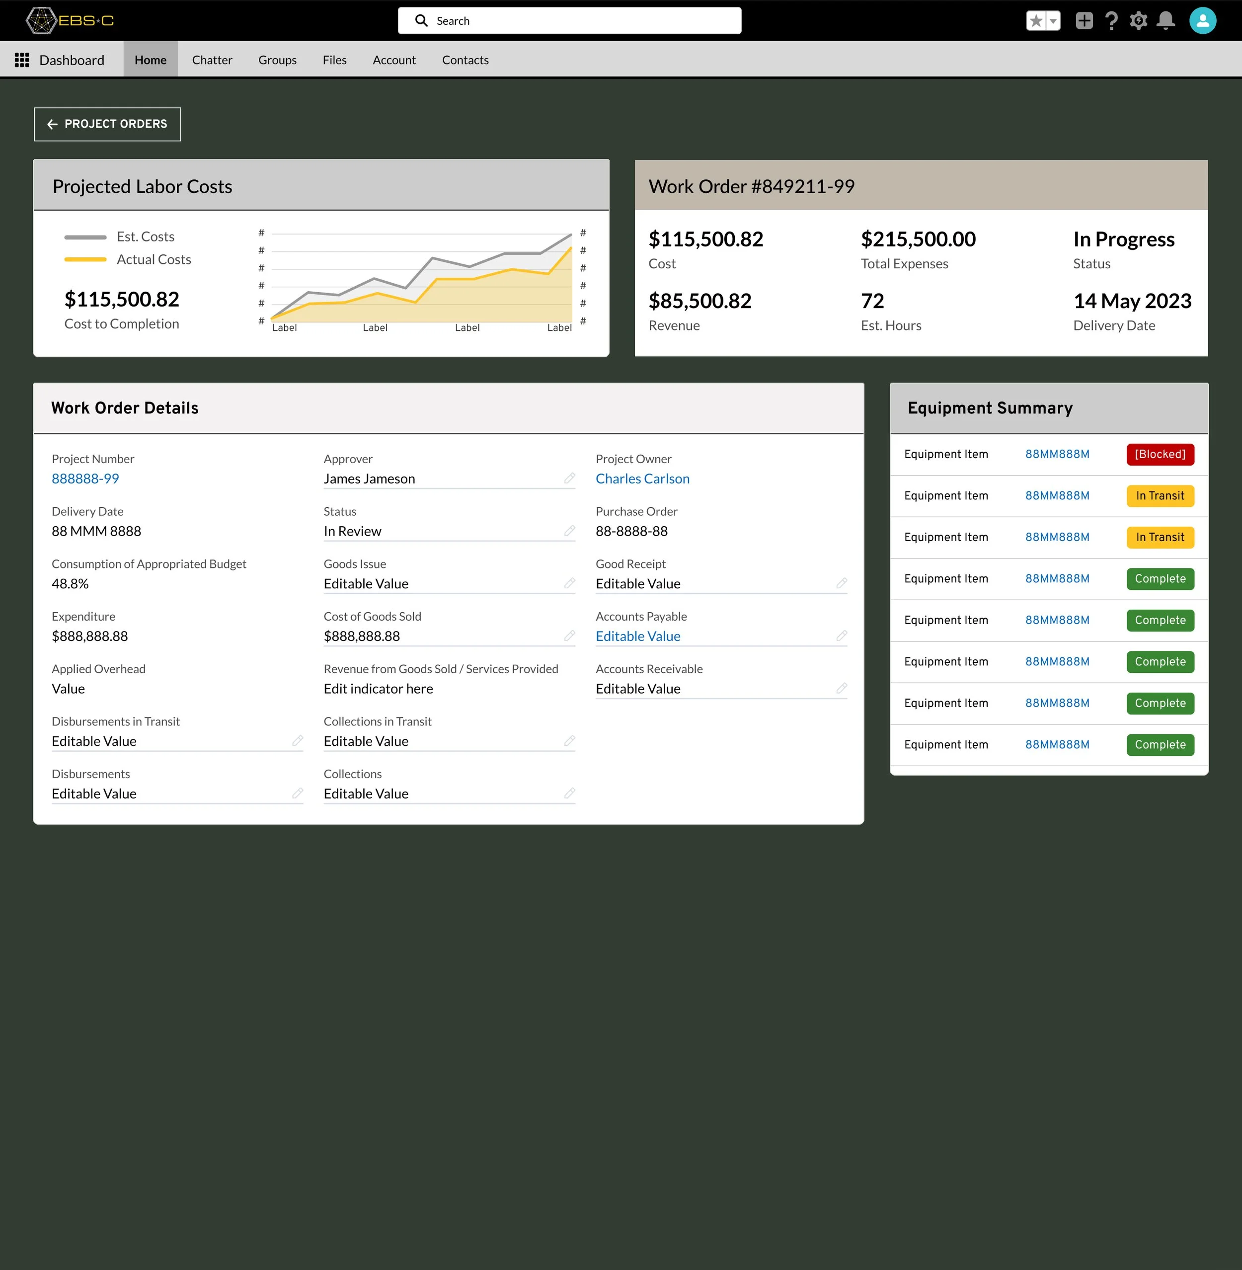Click the Dashboard app name
1242x1270 pixels.
pos(72,60)
